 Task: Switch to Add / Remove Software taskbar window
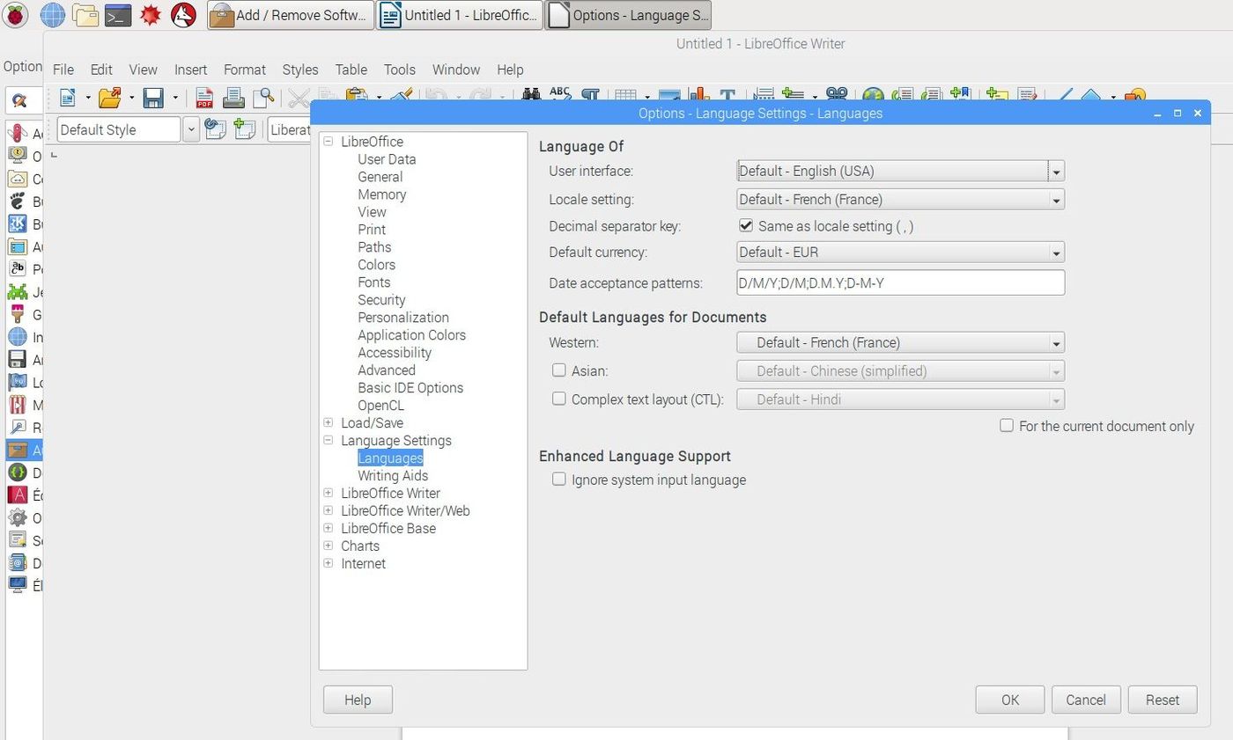pyautogui.click(x=291, y=15)
